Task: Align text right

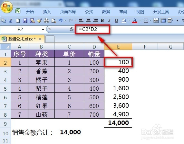Action: coord(95,21)
